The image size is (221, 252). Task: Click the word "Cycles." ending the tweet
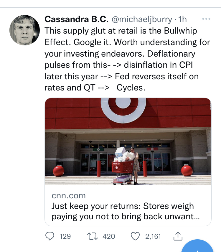[131, 88]
